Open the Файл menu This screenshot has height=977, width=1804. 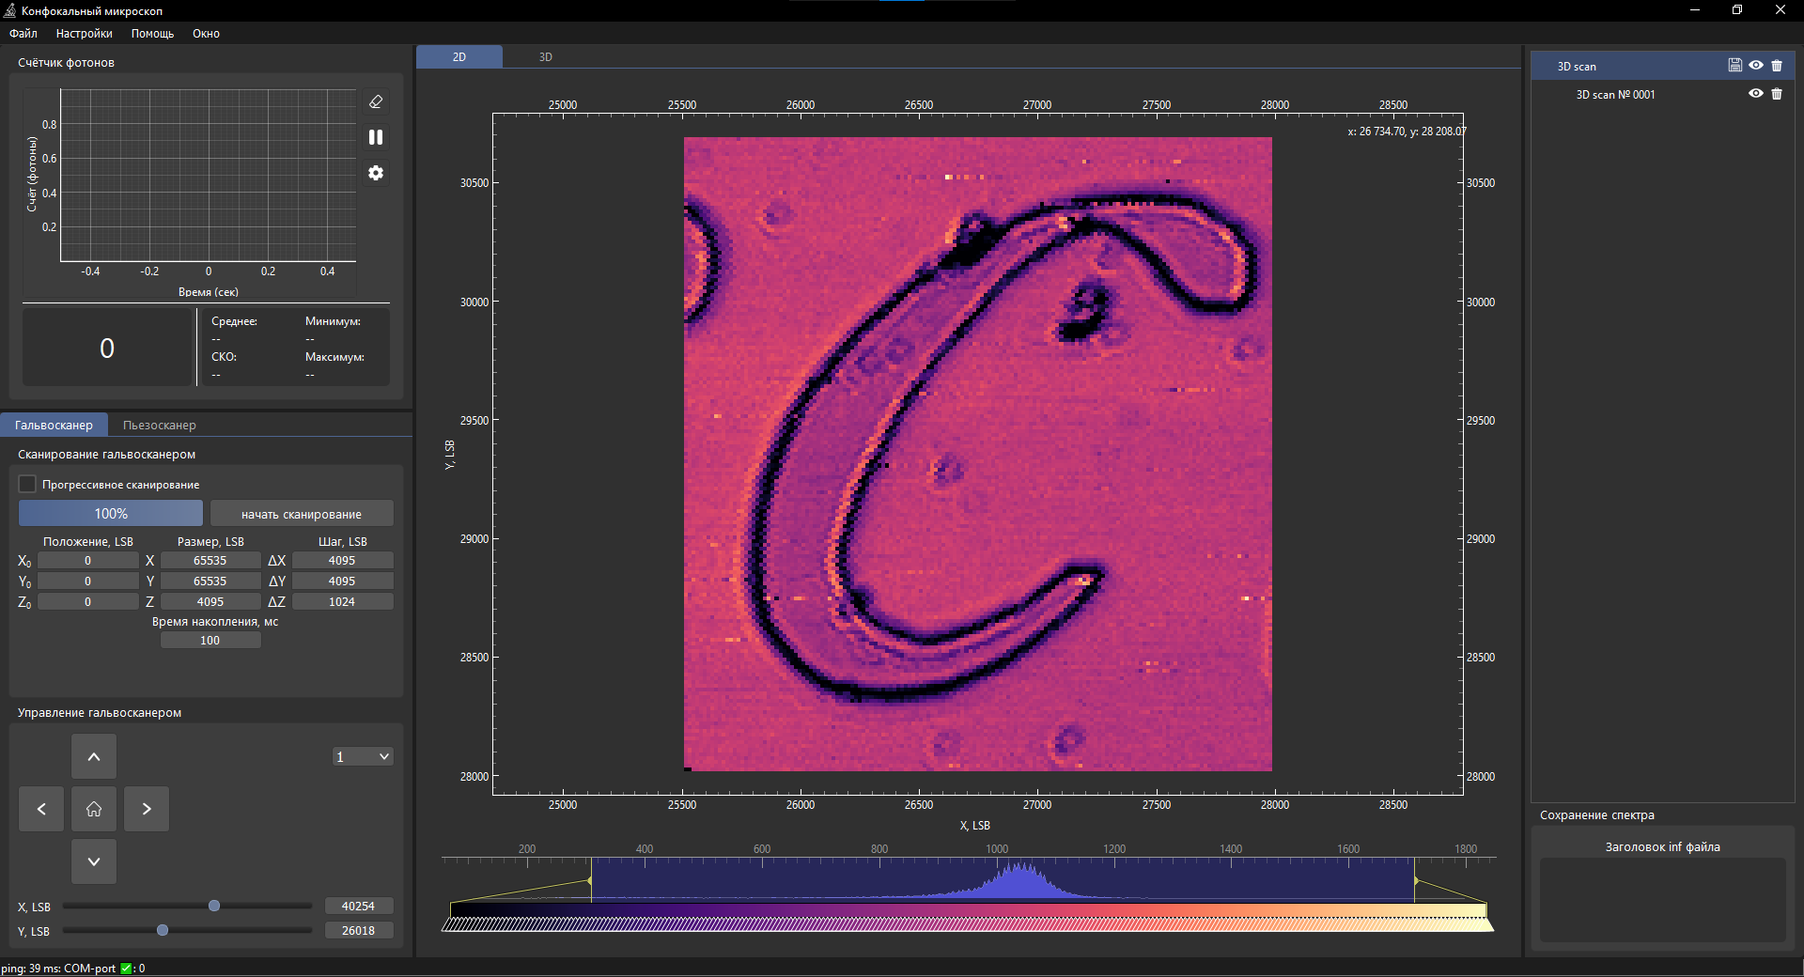point(23,34)
